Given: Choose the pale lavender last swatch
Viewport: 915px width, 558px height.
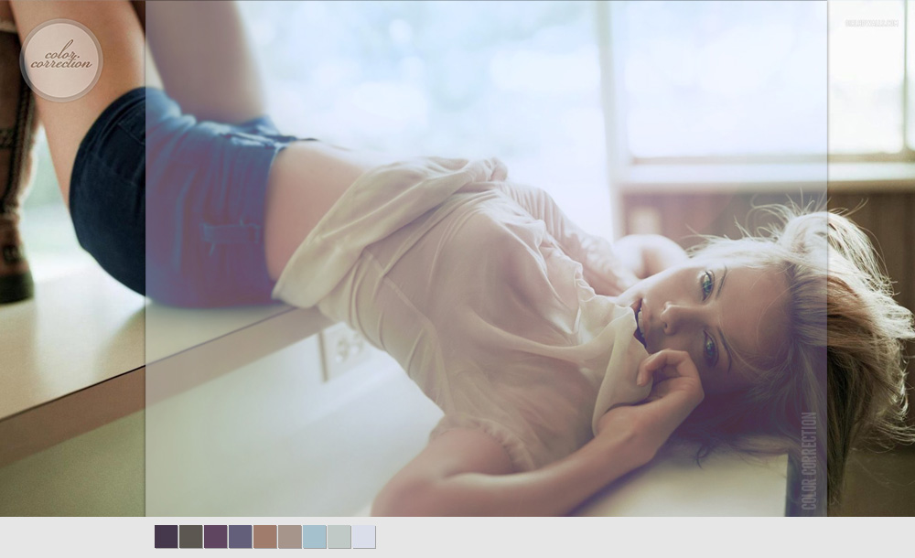Looking at the screenshot, I should click(363, 537).
